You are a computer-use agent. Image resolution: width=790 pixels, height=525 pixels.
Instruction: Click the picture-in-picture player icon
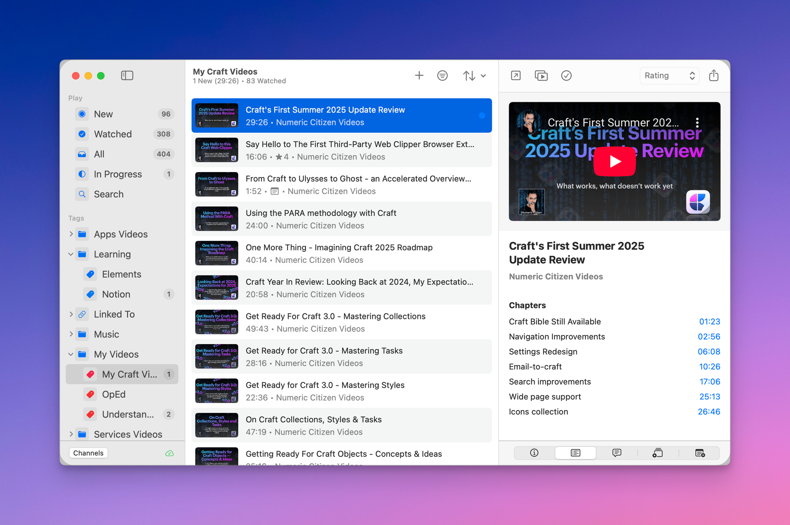pyautogui.click(x=541, y=75)
